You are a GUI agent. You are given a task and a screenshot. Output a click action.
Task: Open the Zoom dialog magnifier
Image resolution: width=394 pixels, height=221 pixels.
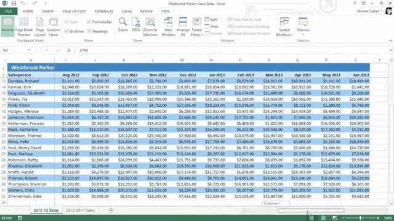[x=123, y=25]
